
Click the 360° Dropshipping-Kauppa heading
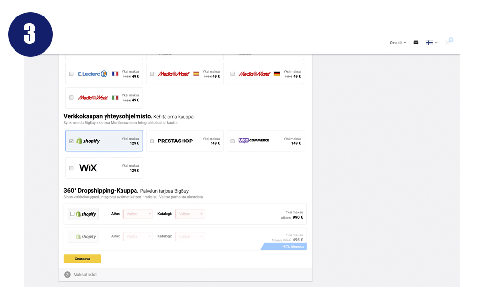(101, 191)
